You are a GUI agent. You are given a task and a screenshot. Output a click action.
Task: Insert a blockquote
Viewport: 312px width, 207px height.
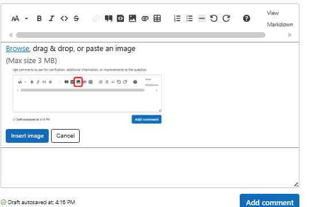(x=108, y=18)
